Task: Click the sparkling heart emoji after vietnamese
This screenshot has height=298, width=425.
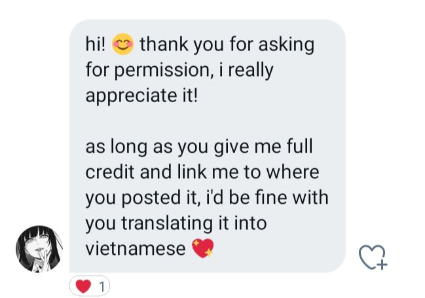Action: coord(203,248)
